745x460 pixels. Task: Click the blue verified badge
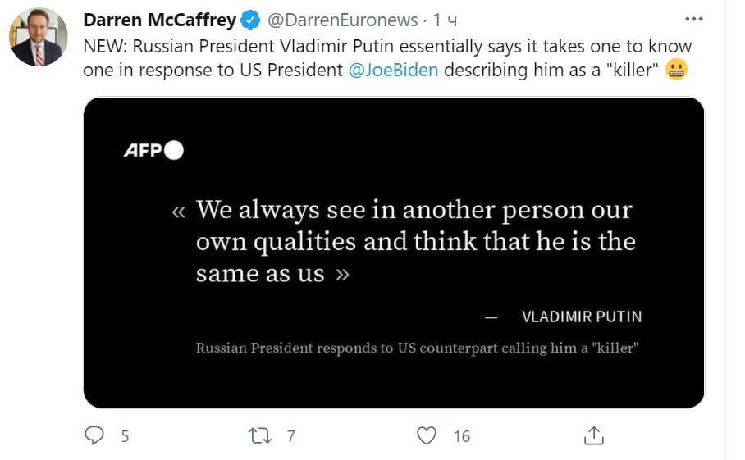(x=252, y=20)
